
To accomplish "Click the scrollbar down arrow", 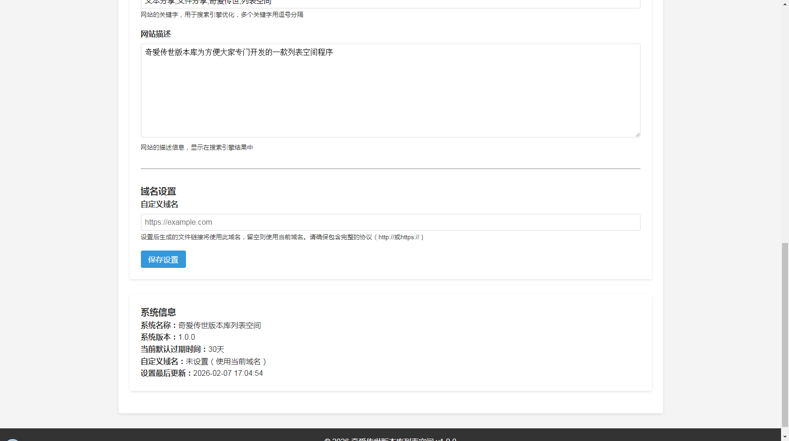I will point(785,437).
